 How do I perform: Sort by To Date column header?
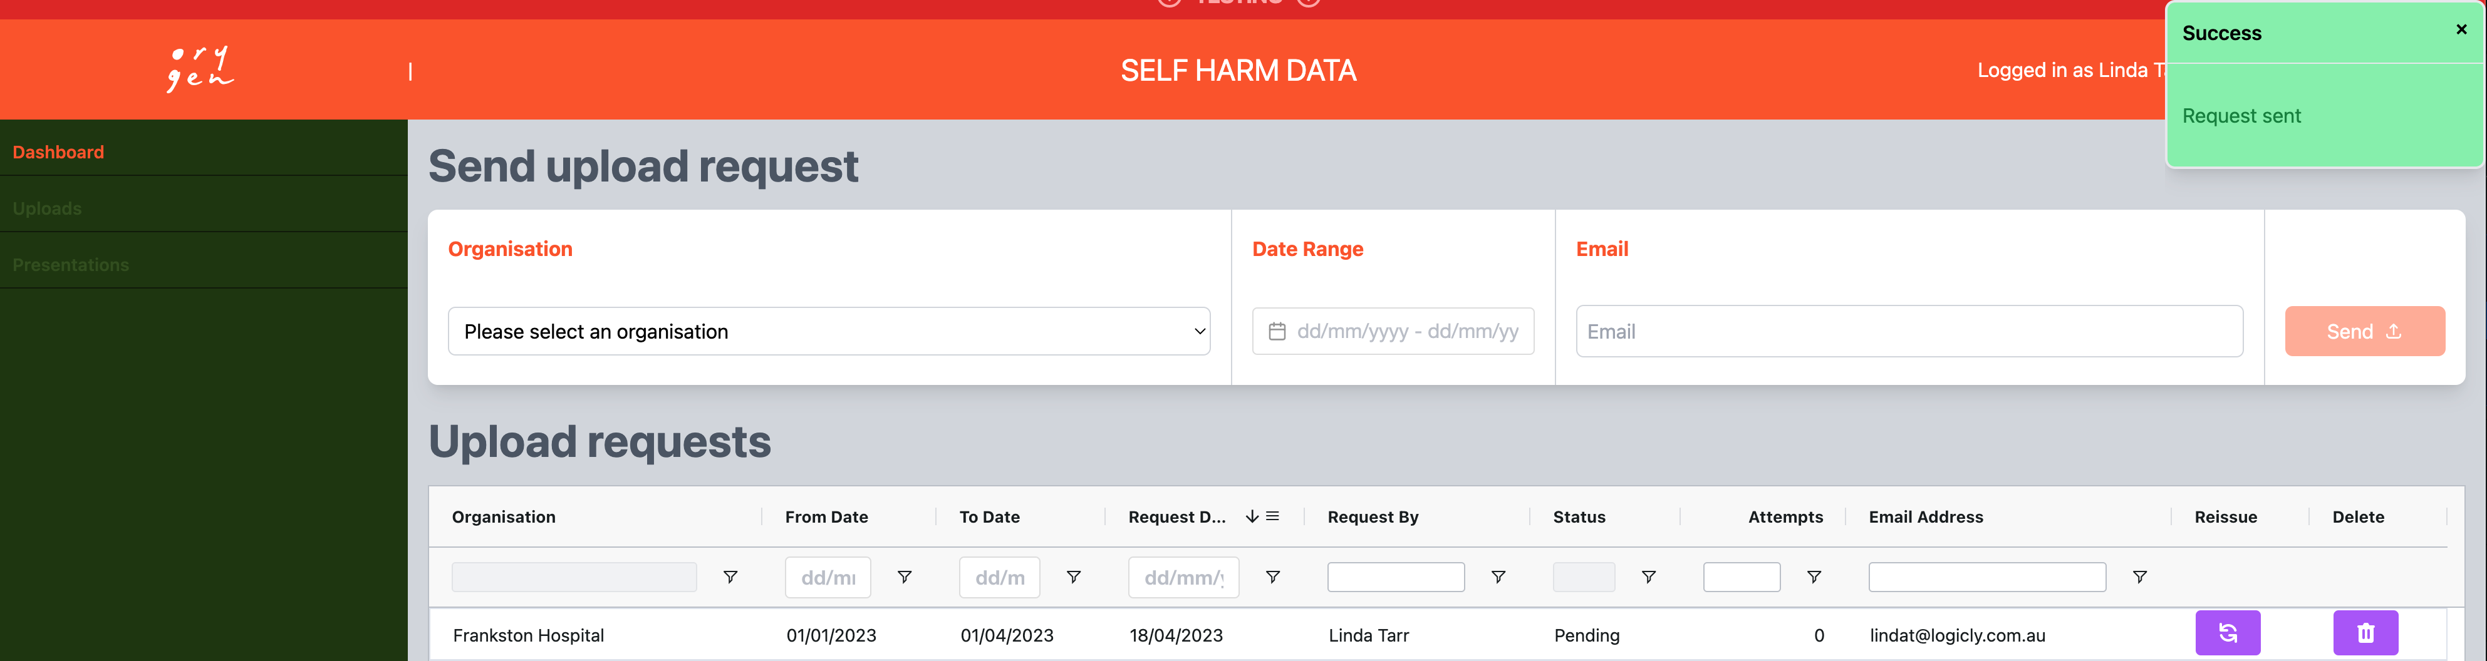click(990, 517)
